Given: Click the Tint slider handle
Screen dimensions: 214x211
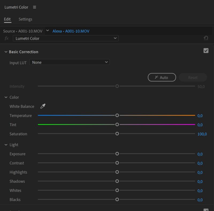Looking at the screenshot, I should tap(117, 124).
